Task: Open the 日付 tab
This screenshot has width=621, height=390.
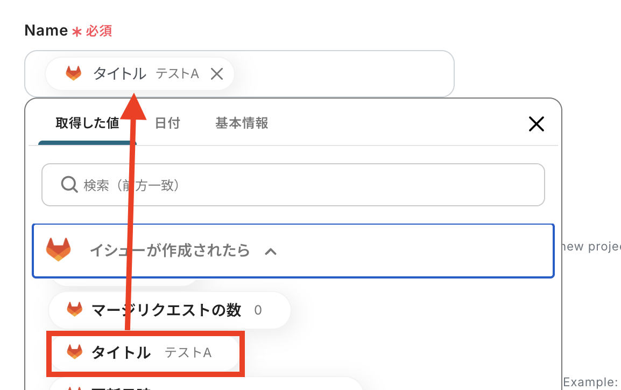Action: (x=167, y=123)
